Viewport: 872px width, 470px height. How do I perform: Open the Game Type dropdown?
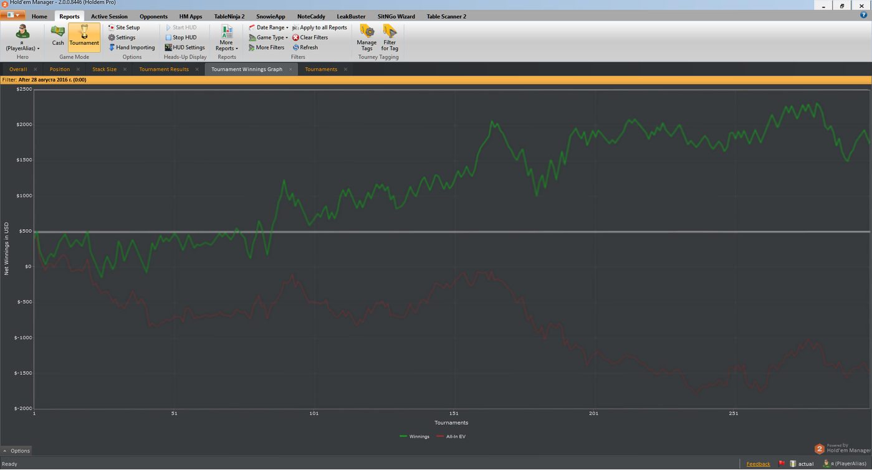coord(272,37)
